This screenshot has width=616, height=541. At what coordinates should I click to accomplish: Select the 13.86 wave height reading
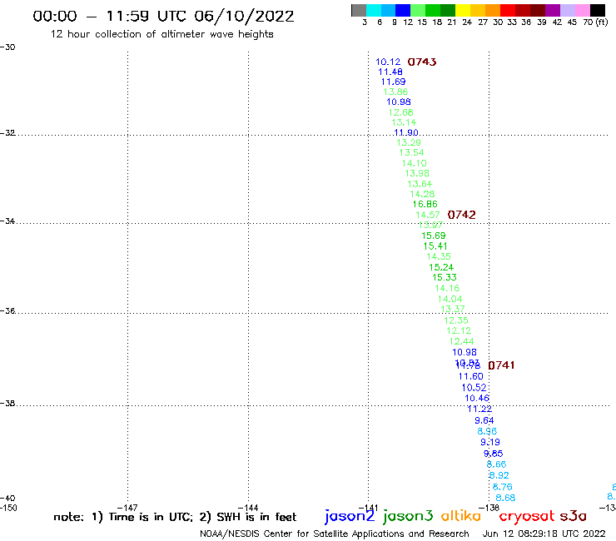[395, 92]
